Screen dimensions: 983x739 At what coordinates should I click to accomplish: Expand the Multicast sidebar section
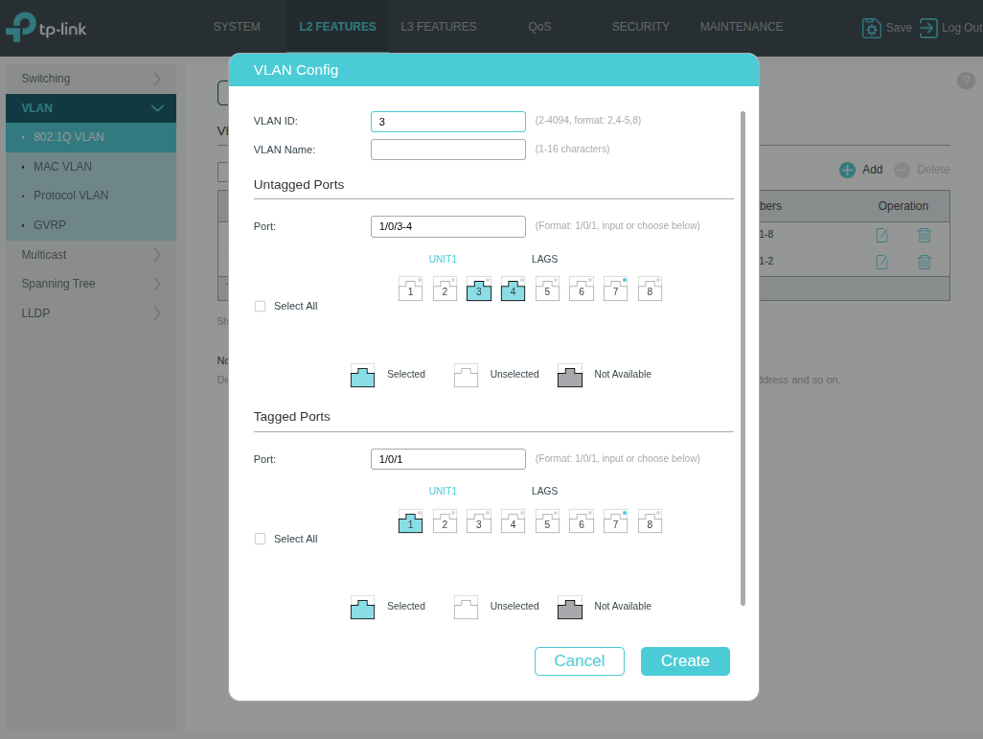pos(91,255)
